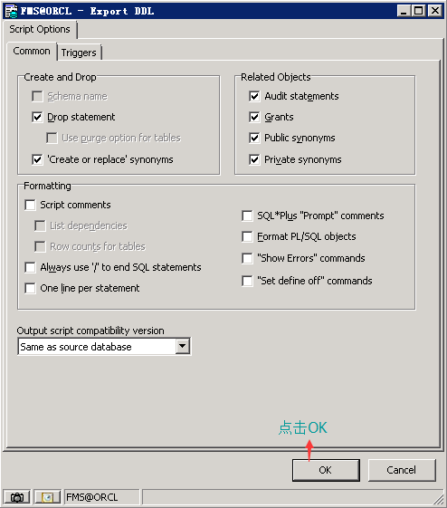Select the Common tab
The image size is (447, 508).
(x=32, y=52)
